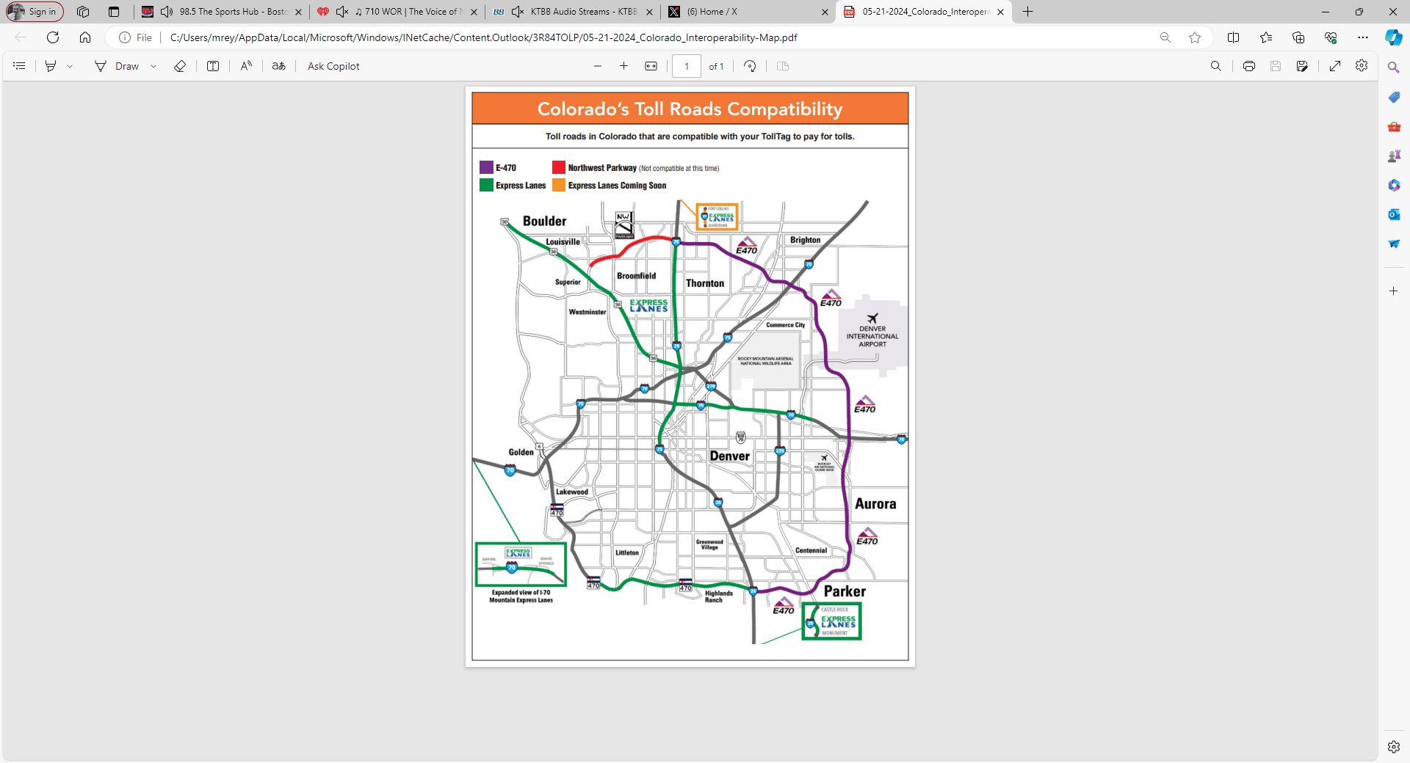Print the PDF document

(x=1249, y=66)
